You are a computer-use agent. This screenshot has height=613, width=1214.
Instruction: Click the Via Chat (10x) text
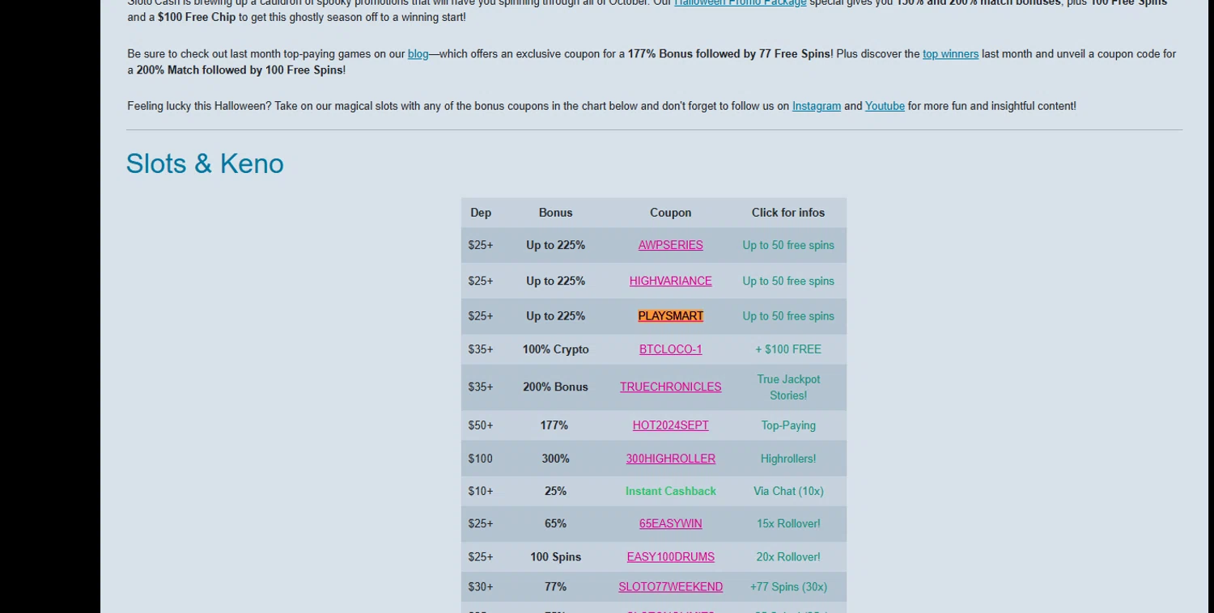[x=788, y=491]
